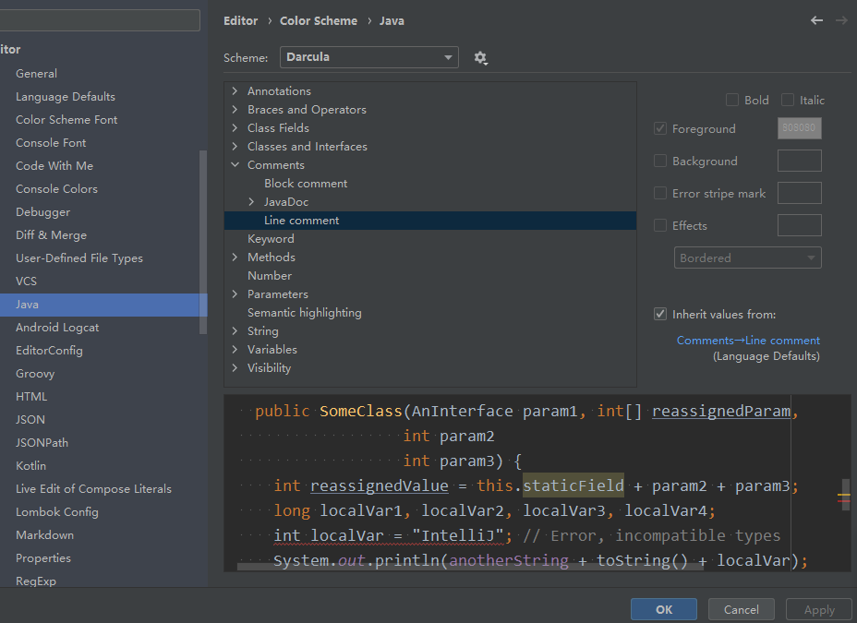Select EditorConfig in the sidebar
The width and height of the screenshot is (857, 623).
tap(49, 350)
